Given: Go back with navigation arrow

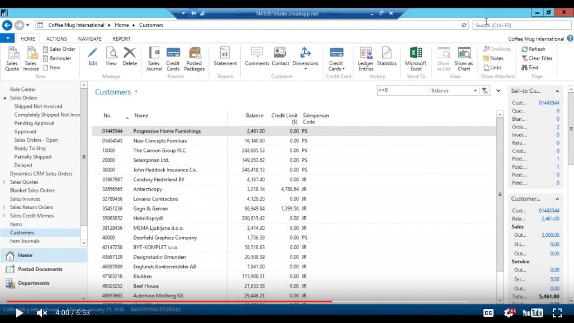Looking at the screenshot, I should (x=7, y=25).
